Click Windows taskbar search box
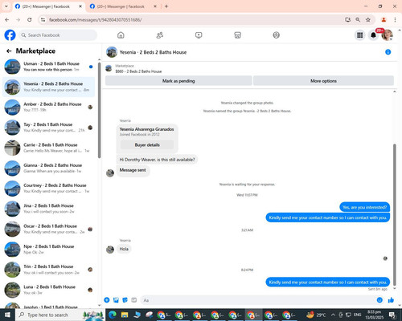Image resolution: width=402 pixels, height=321 pixels. [x=60, y=315]
